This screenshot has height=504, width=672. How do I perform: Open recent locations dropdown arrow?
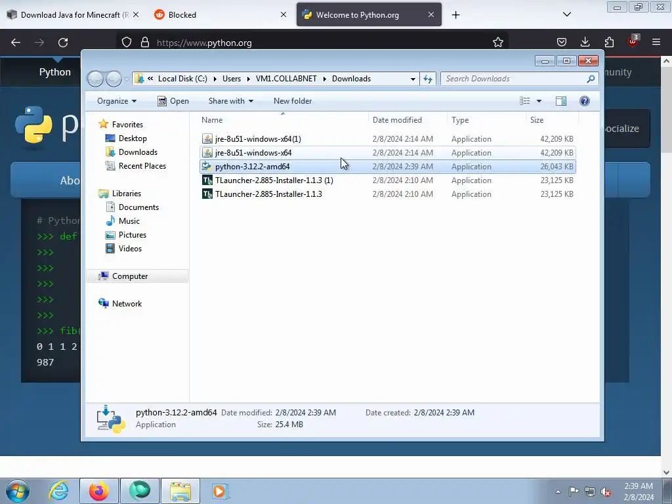(127, 79)
